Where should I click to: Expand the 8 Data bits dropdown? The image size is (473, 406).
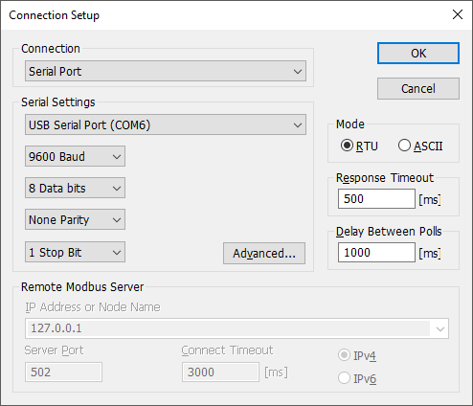75,188
